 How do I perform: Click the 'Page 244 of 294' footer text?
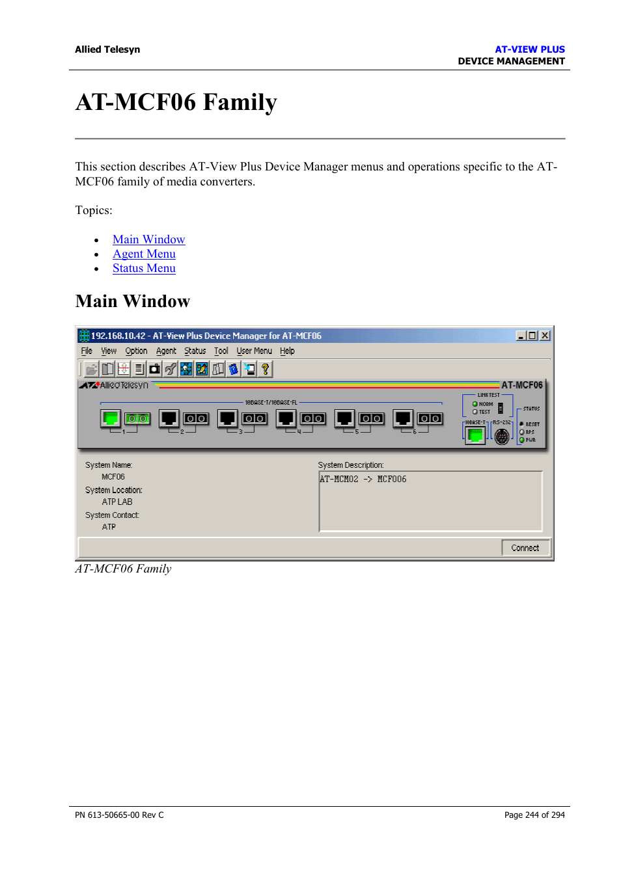pyautogui.click(x=534, y=815)
